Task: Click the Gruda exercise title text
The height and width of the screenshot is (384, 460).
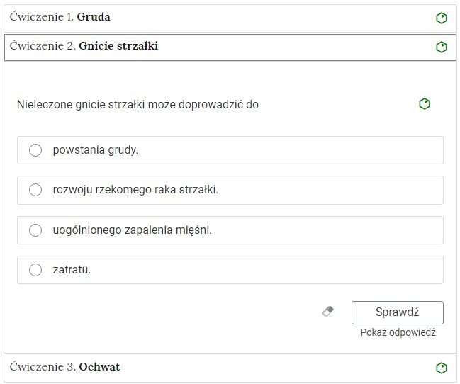Action: point(94,17)
